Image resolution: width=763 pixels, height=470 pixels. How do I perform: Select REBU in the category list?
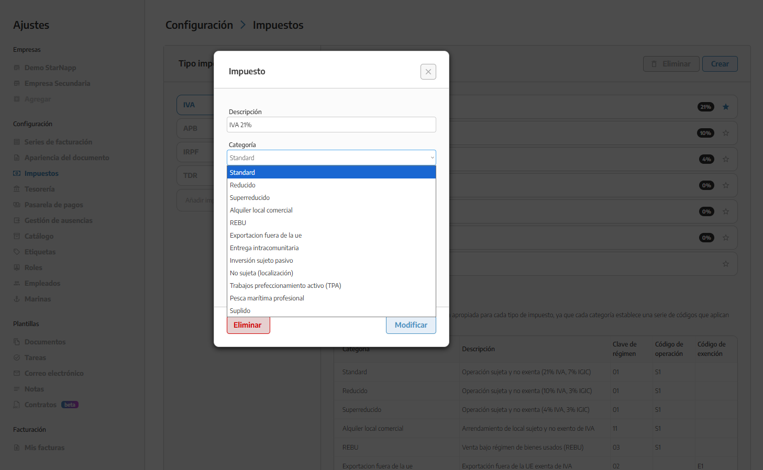pyautogui.click(x=238, y=223)
